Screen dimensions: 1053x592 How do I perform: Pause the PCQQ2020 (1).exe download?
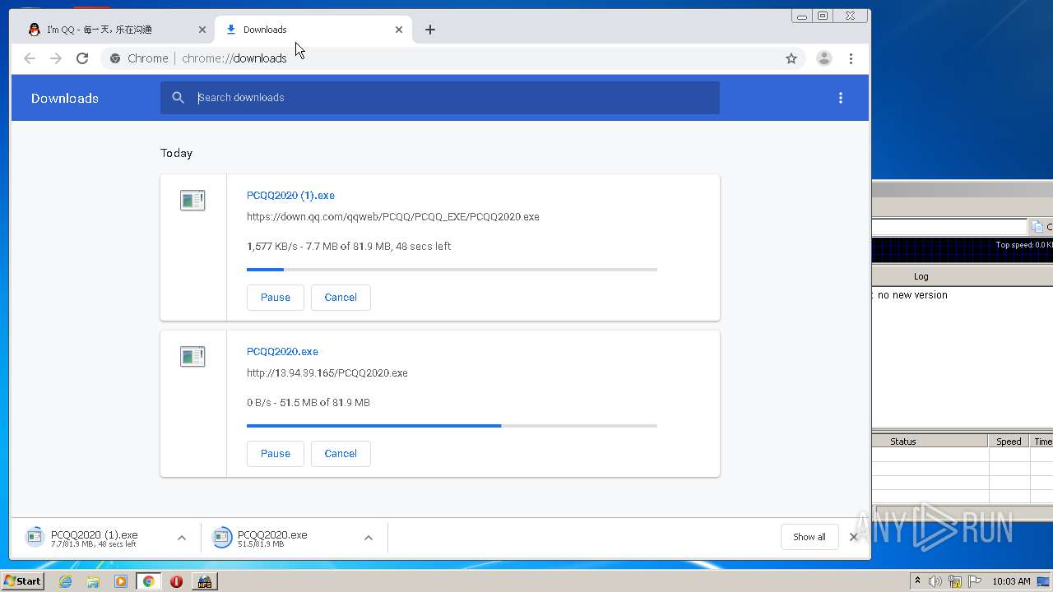click(x=276, y=298)
